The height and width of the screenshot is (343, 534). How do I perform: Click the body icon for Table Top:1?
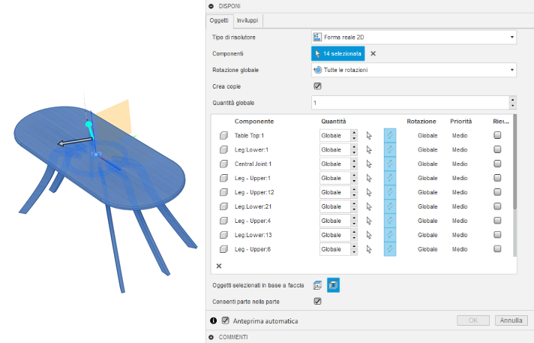(x=223, y=136)
